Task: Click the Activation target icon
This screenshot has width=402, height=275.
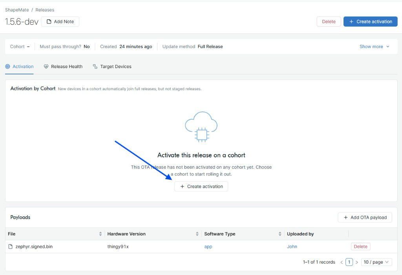Action: click(x=8, y=66)
